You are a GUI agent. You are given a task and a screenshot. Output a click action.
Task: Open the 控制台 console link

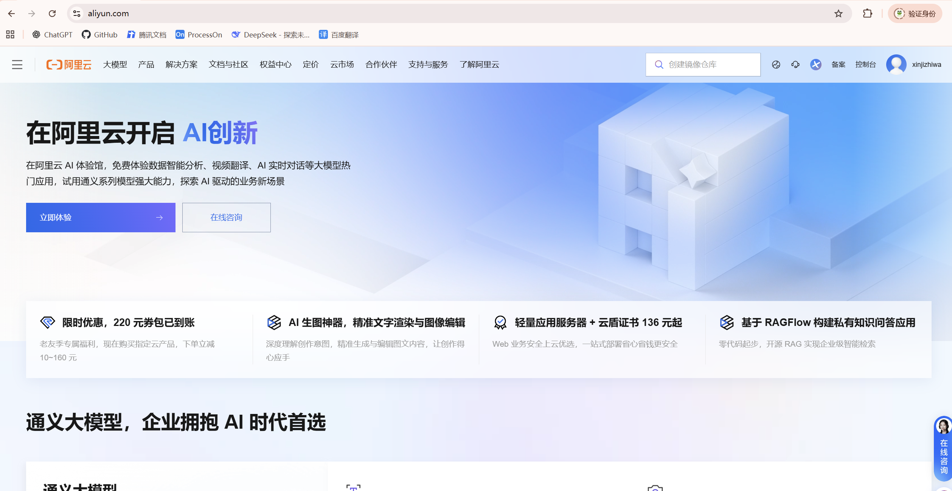click(865, 65)
